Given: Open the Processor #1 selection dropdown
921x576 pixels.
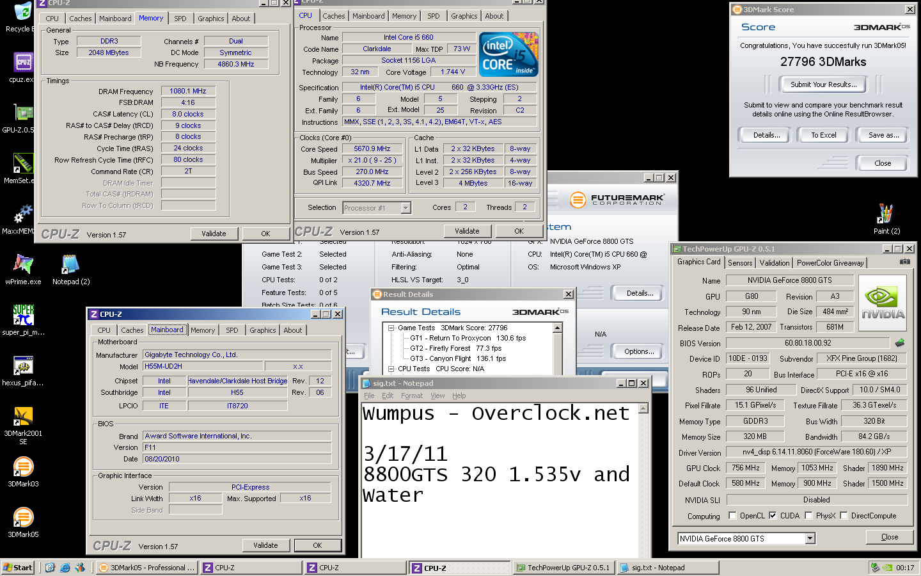Looking at the screenshot, I should pyautogui.click(x=405, y=207).
